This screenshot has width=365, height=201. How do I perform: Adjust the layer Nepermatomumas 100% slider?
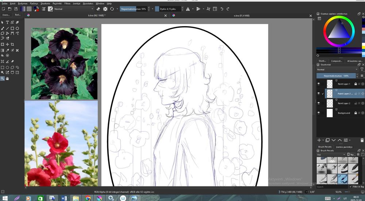336,76
